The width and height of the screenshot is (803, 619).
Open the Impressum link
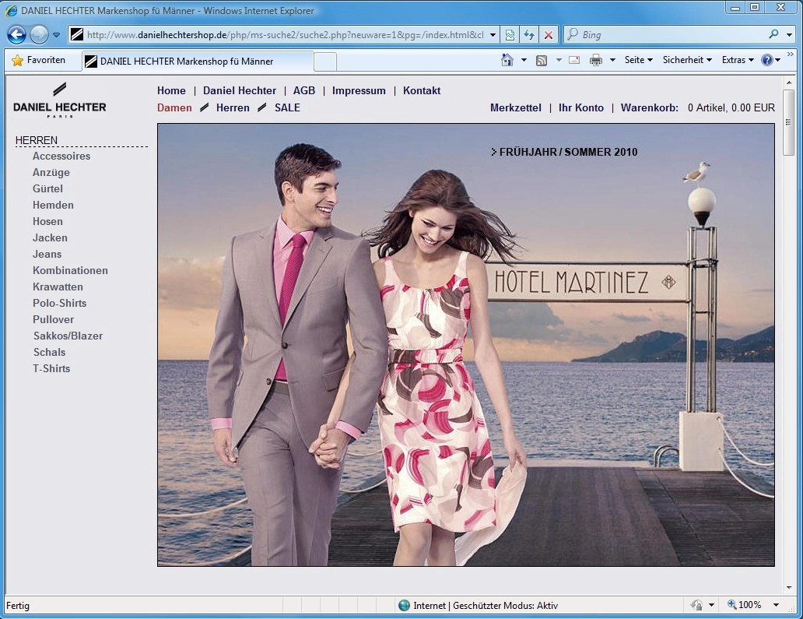(359, 90)
